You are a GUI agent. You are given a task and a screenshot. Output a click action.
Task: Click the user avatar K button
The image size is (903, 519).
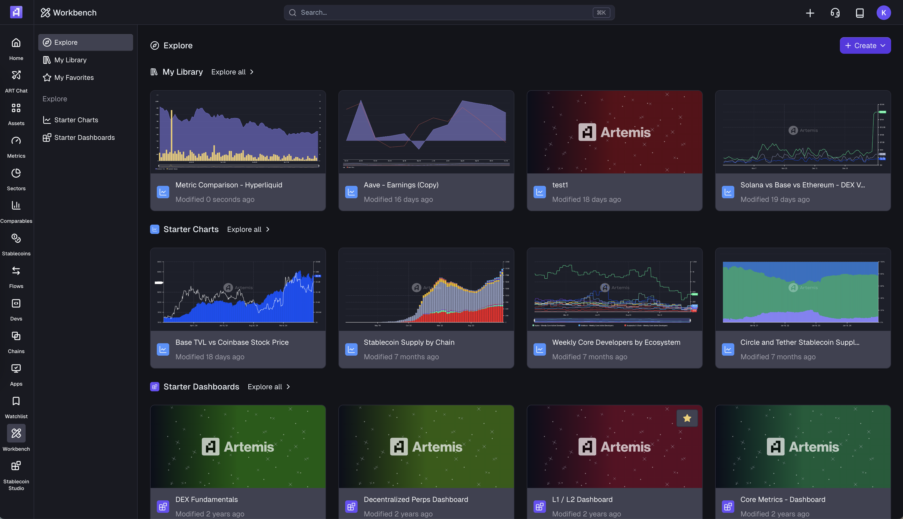[x=883, y=13]
